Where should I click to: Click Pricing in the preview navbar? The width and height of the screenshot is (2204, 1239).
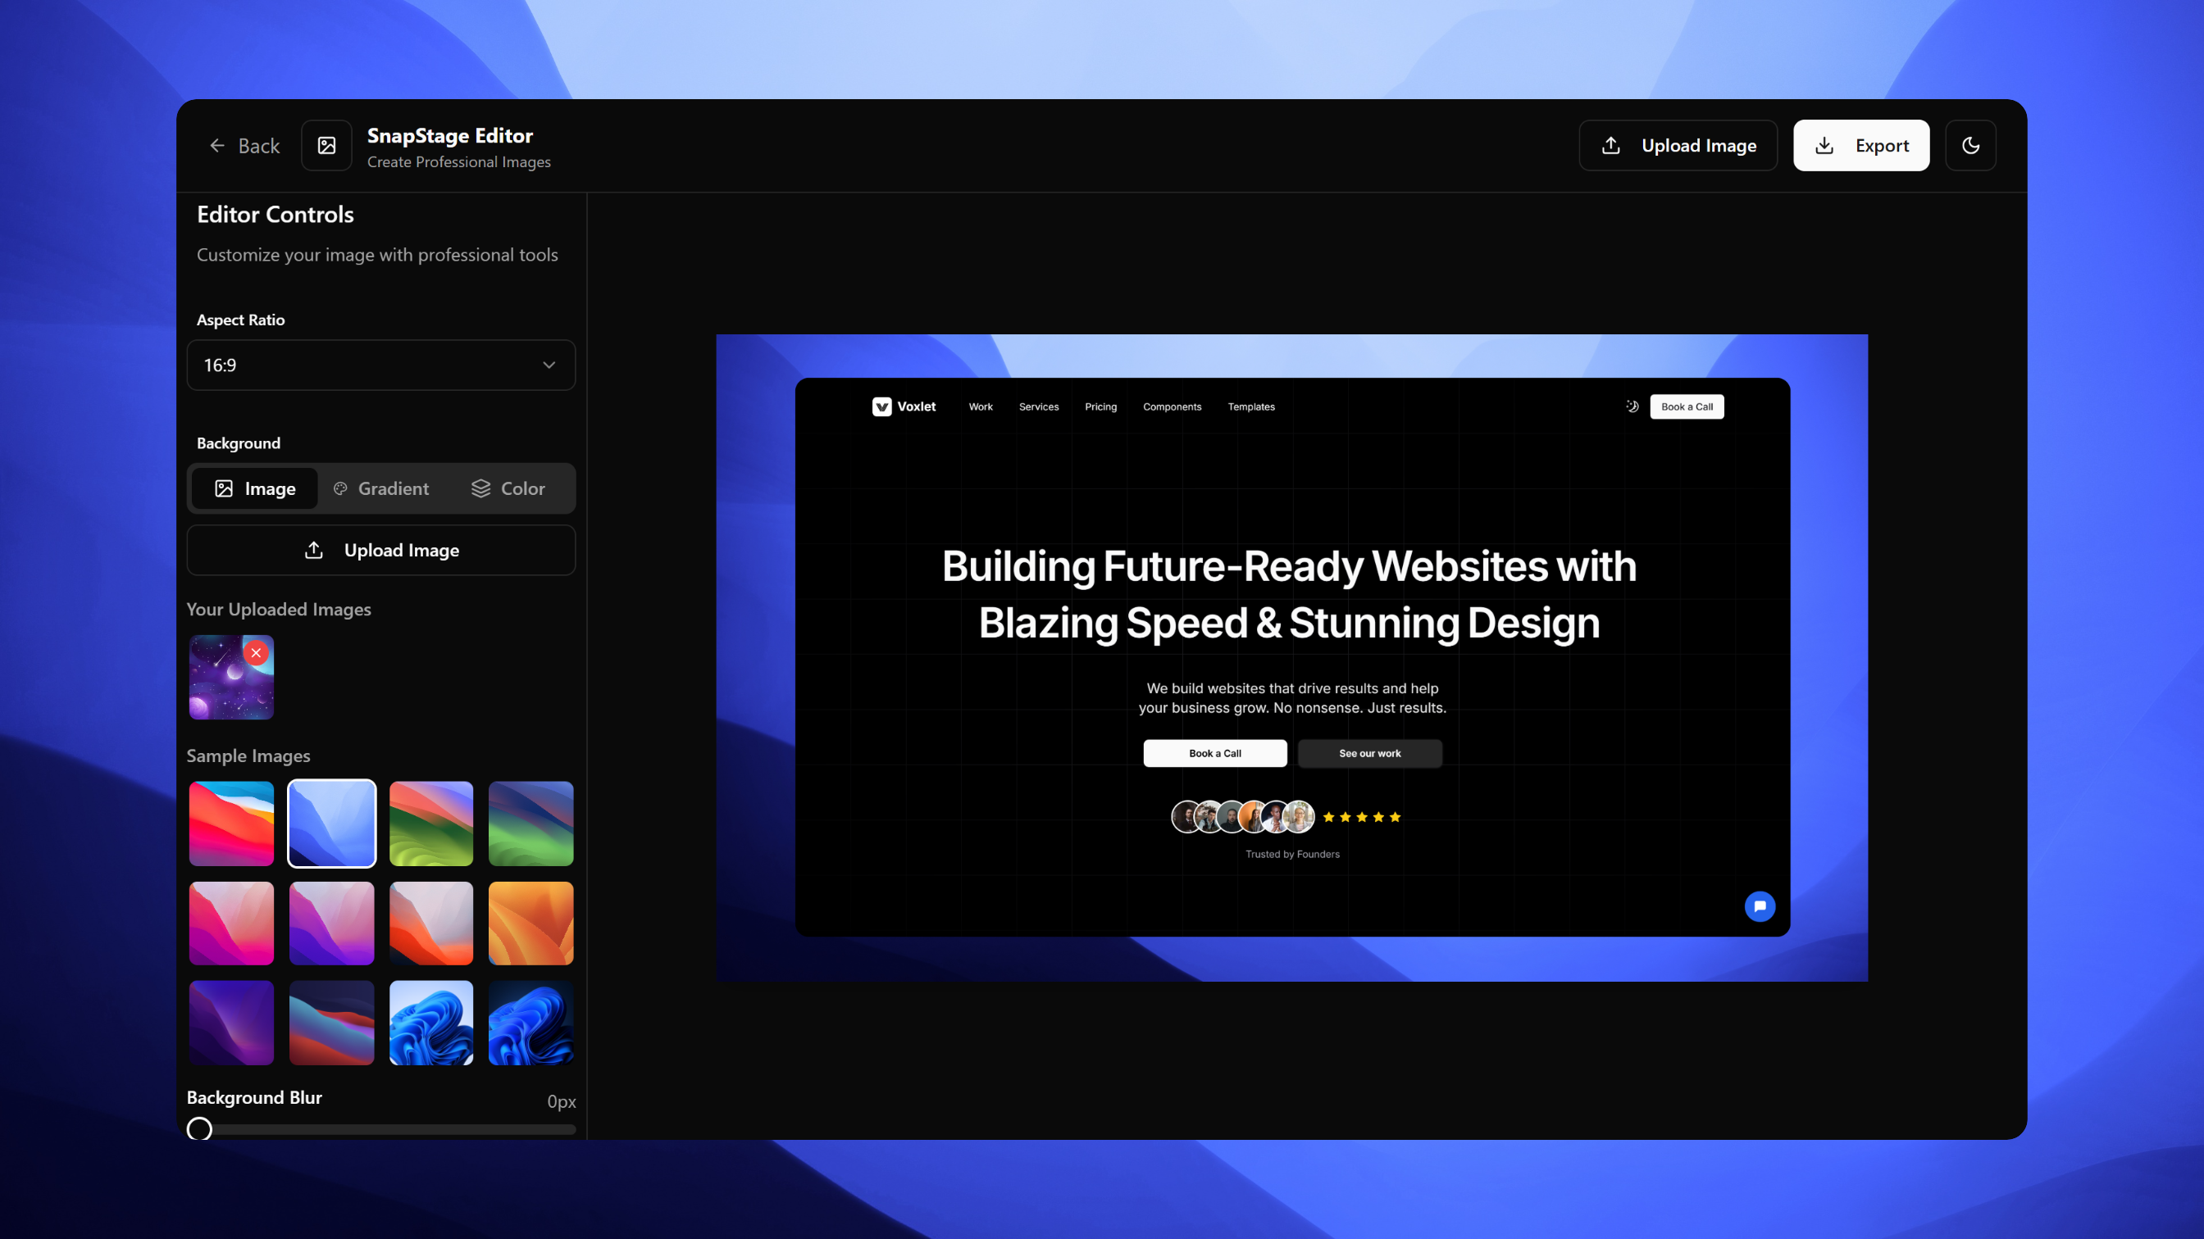[1100, 406]
